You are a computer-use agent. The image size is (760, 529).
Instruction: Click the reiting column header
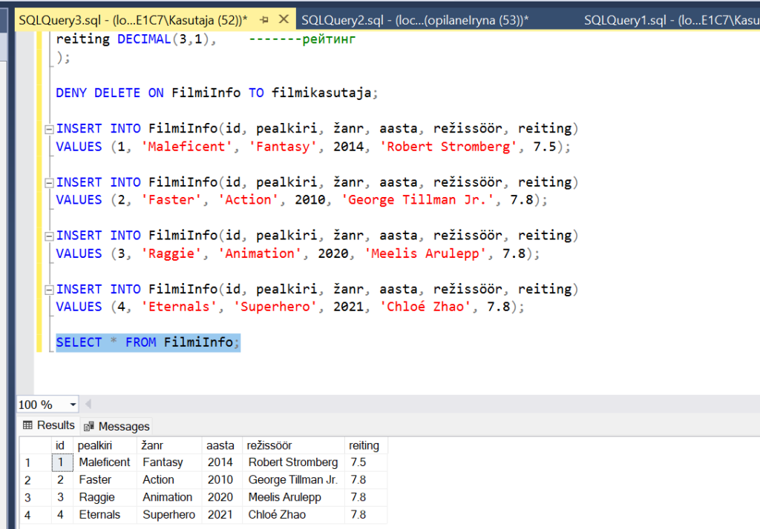tap(366, 445)
